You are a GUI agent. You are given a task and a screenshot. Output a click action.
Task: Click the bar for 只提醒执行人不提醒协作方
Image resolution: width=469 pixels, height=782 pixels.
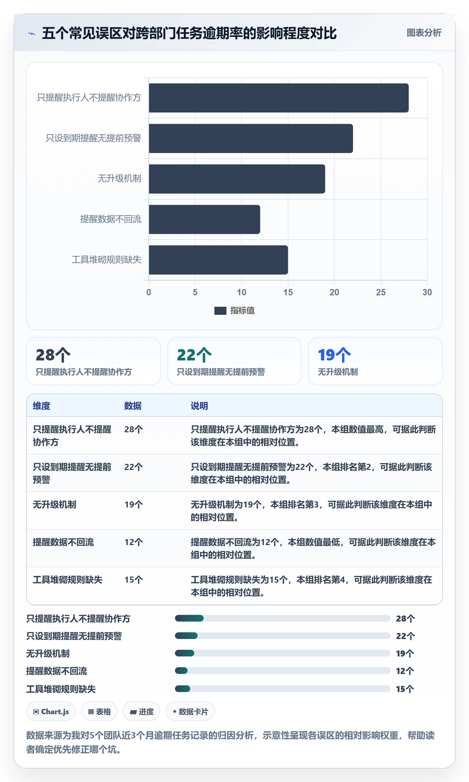coord(279,98)
